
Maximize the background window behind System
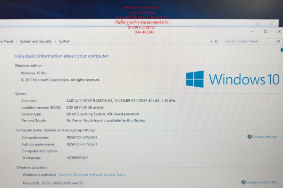[258, 24]
